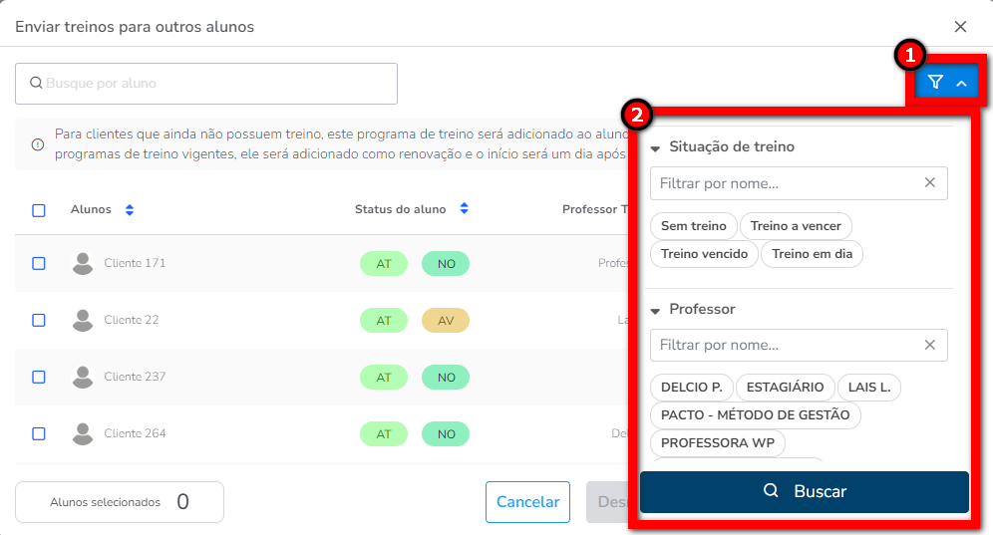
Task: Click the blue filter funnel button
Action: (946, 83)
